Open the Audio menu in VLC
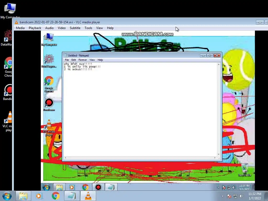Viewport: 268px width, 201px height. pos(49,28)
